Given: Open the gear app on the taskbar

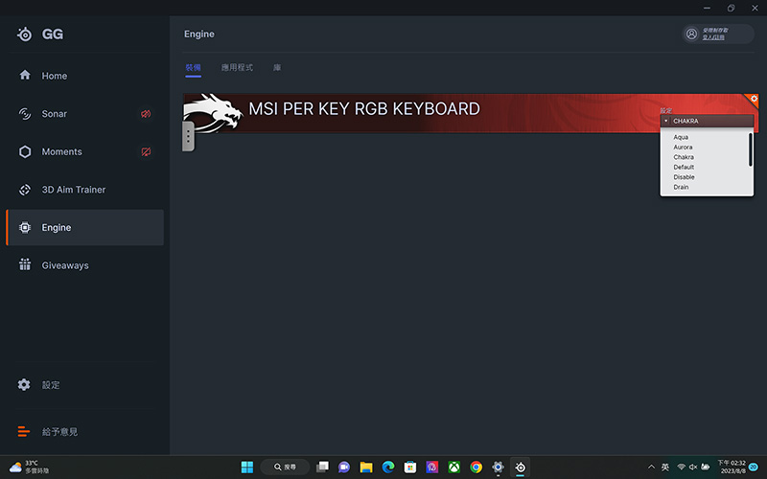Looking at the screenshot, I should click(498, 467).
